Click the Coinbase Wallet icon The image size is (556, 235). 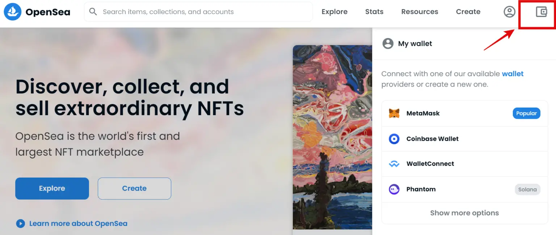(x=394, y=139)
